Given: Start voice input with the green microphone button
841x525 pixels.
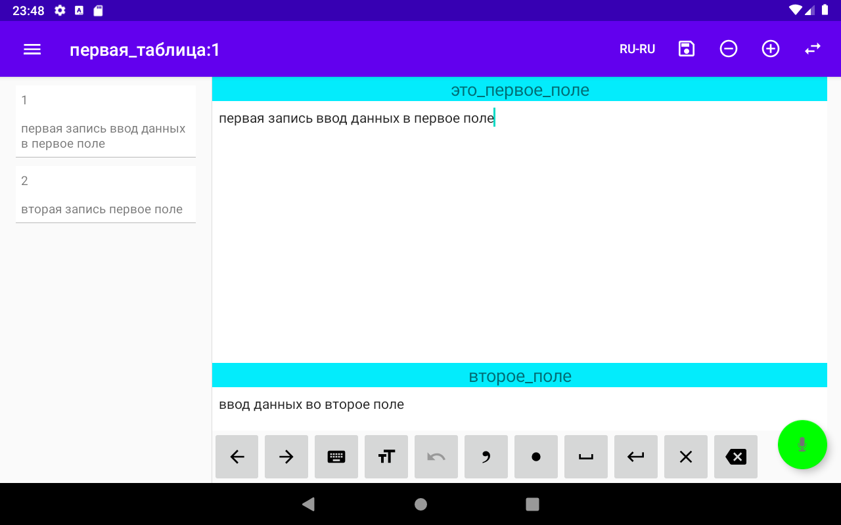Looking at the screenshot, I should [802, 445].
